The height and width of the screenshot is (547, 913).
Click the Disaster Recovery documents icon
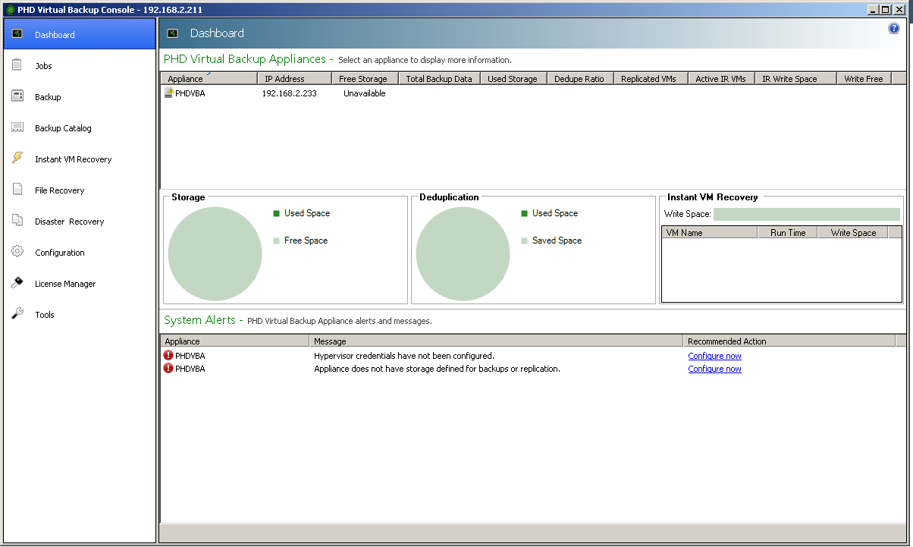17,221
